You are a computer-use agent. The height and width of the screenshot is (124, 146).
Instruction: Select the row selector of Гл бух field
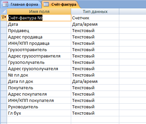point(4,113)
